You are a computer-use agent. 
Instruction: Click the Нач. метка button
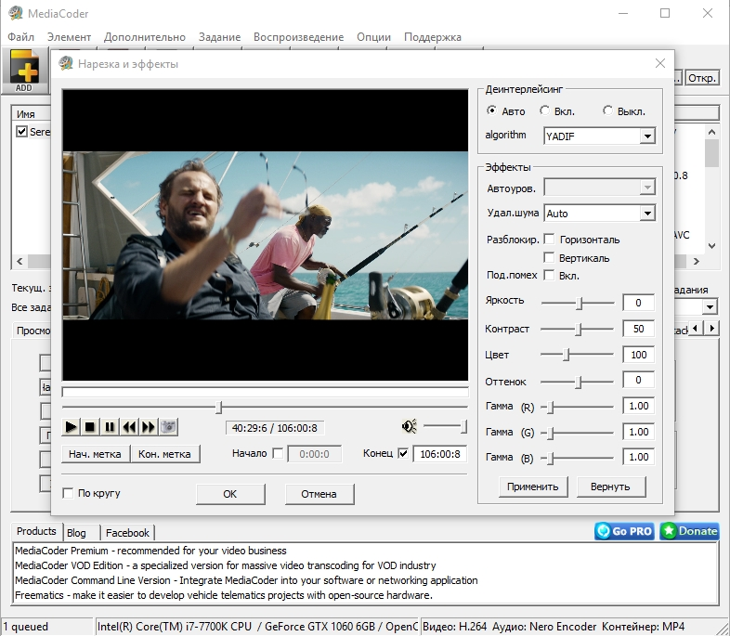[x=95, y=454]
